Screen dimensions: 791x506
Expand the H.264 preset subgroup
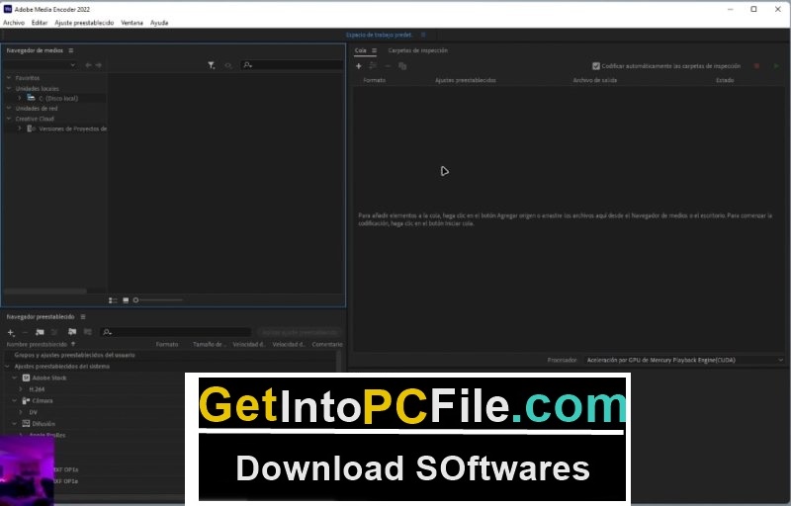(x=21, y=389)
